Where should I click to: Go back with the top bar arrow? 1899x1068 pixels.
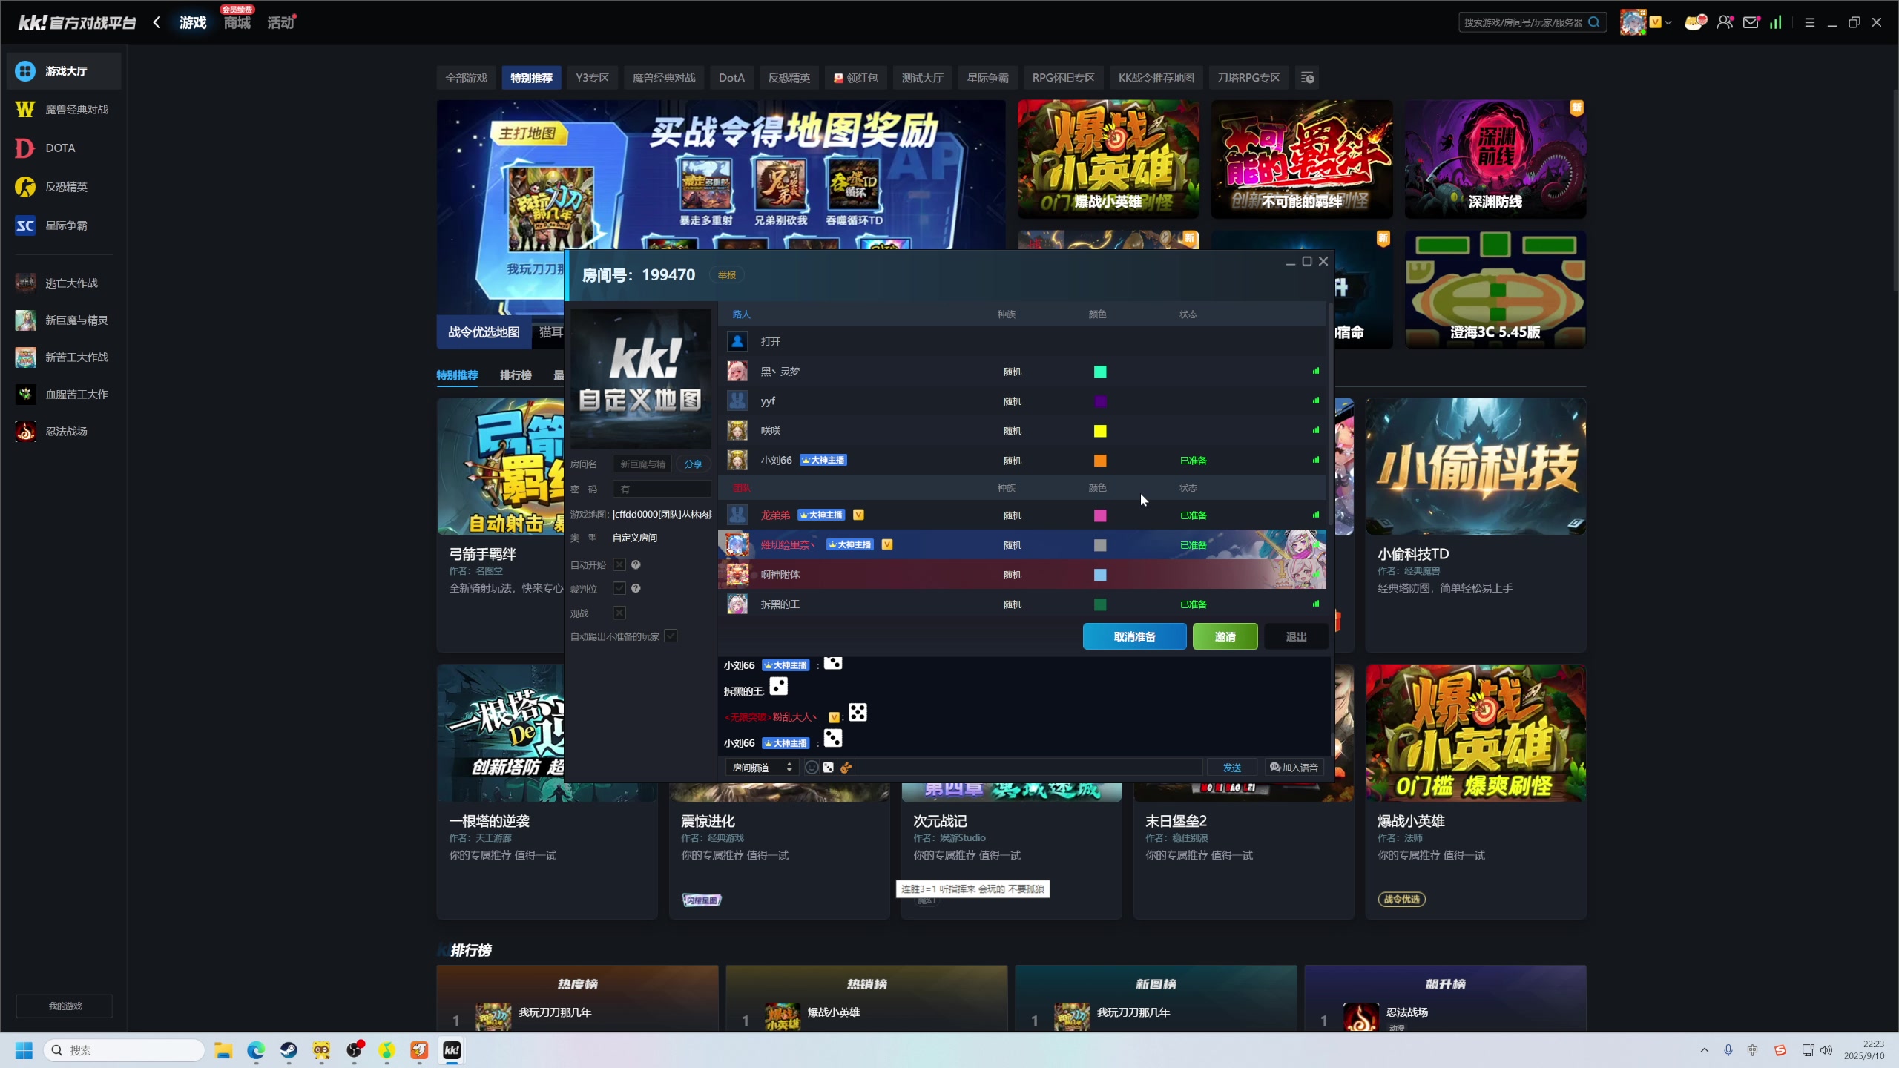pos(157,22)
